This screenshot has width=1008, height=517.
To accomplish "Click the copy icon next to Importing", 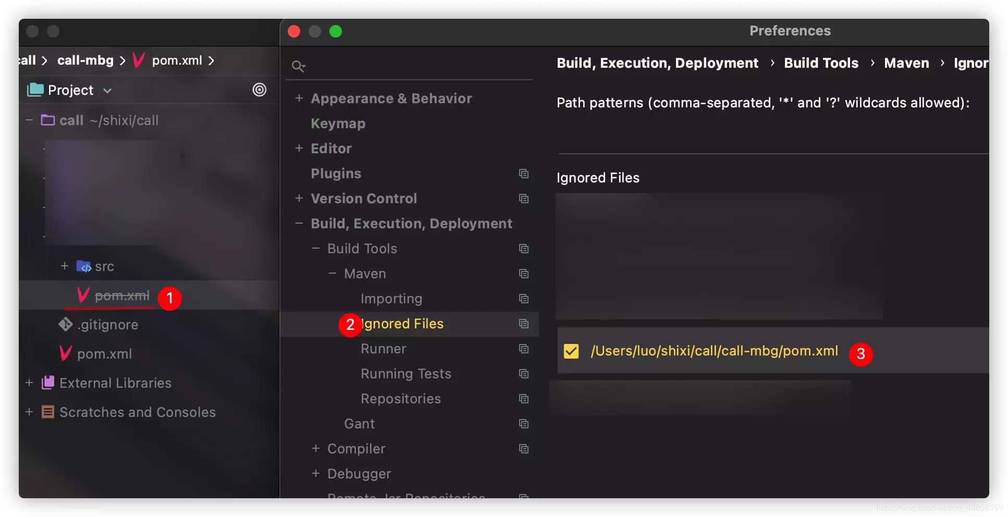I will pos(524,299).
